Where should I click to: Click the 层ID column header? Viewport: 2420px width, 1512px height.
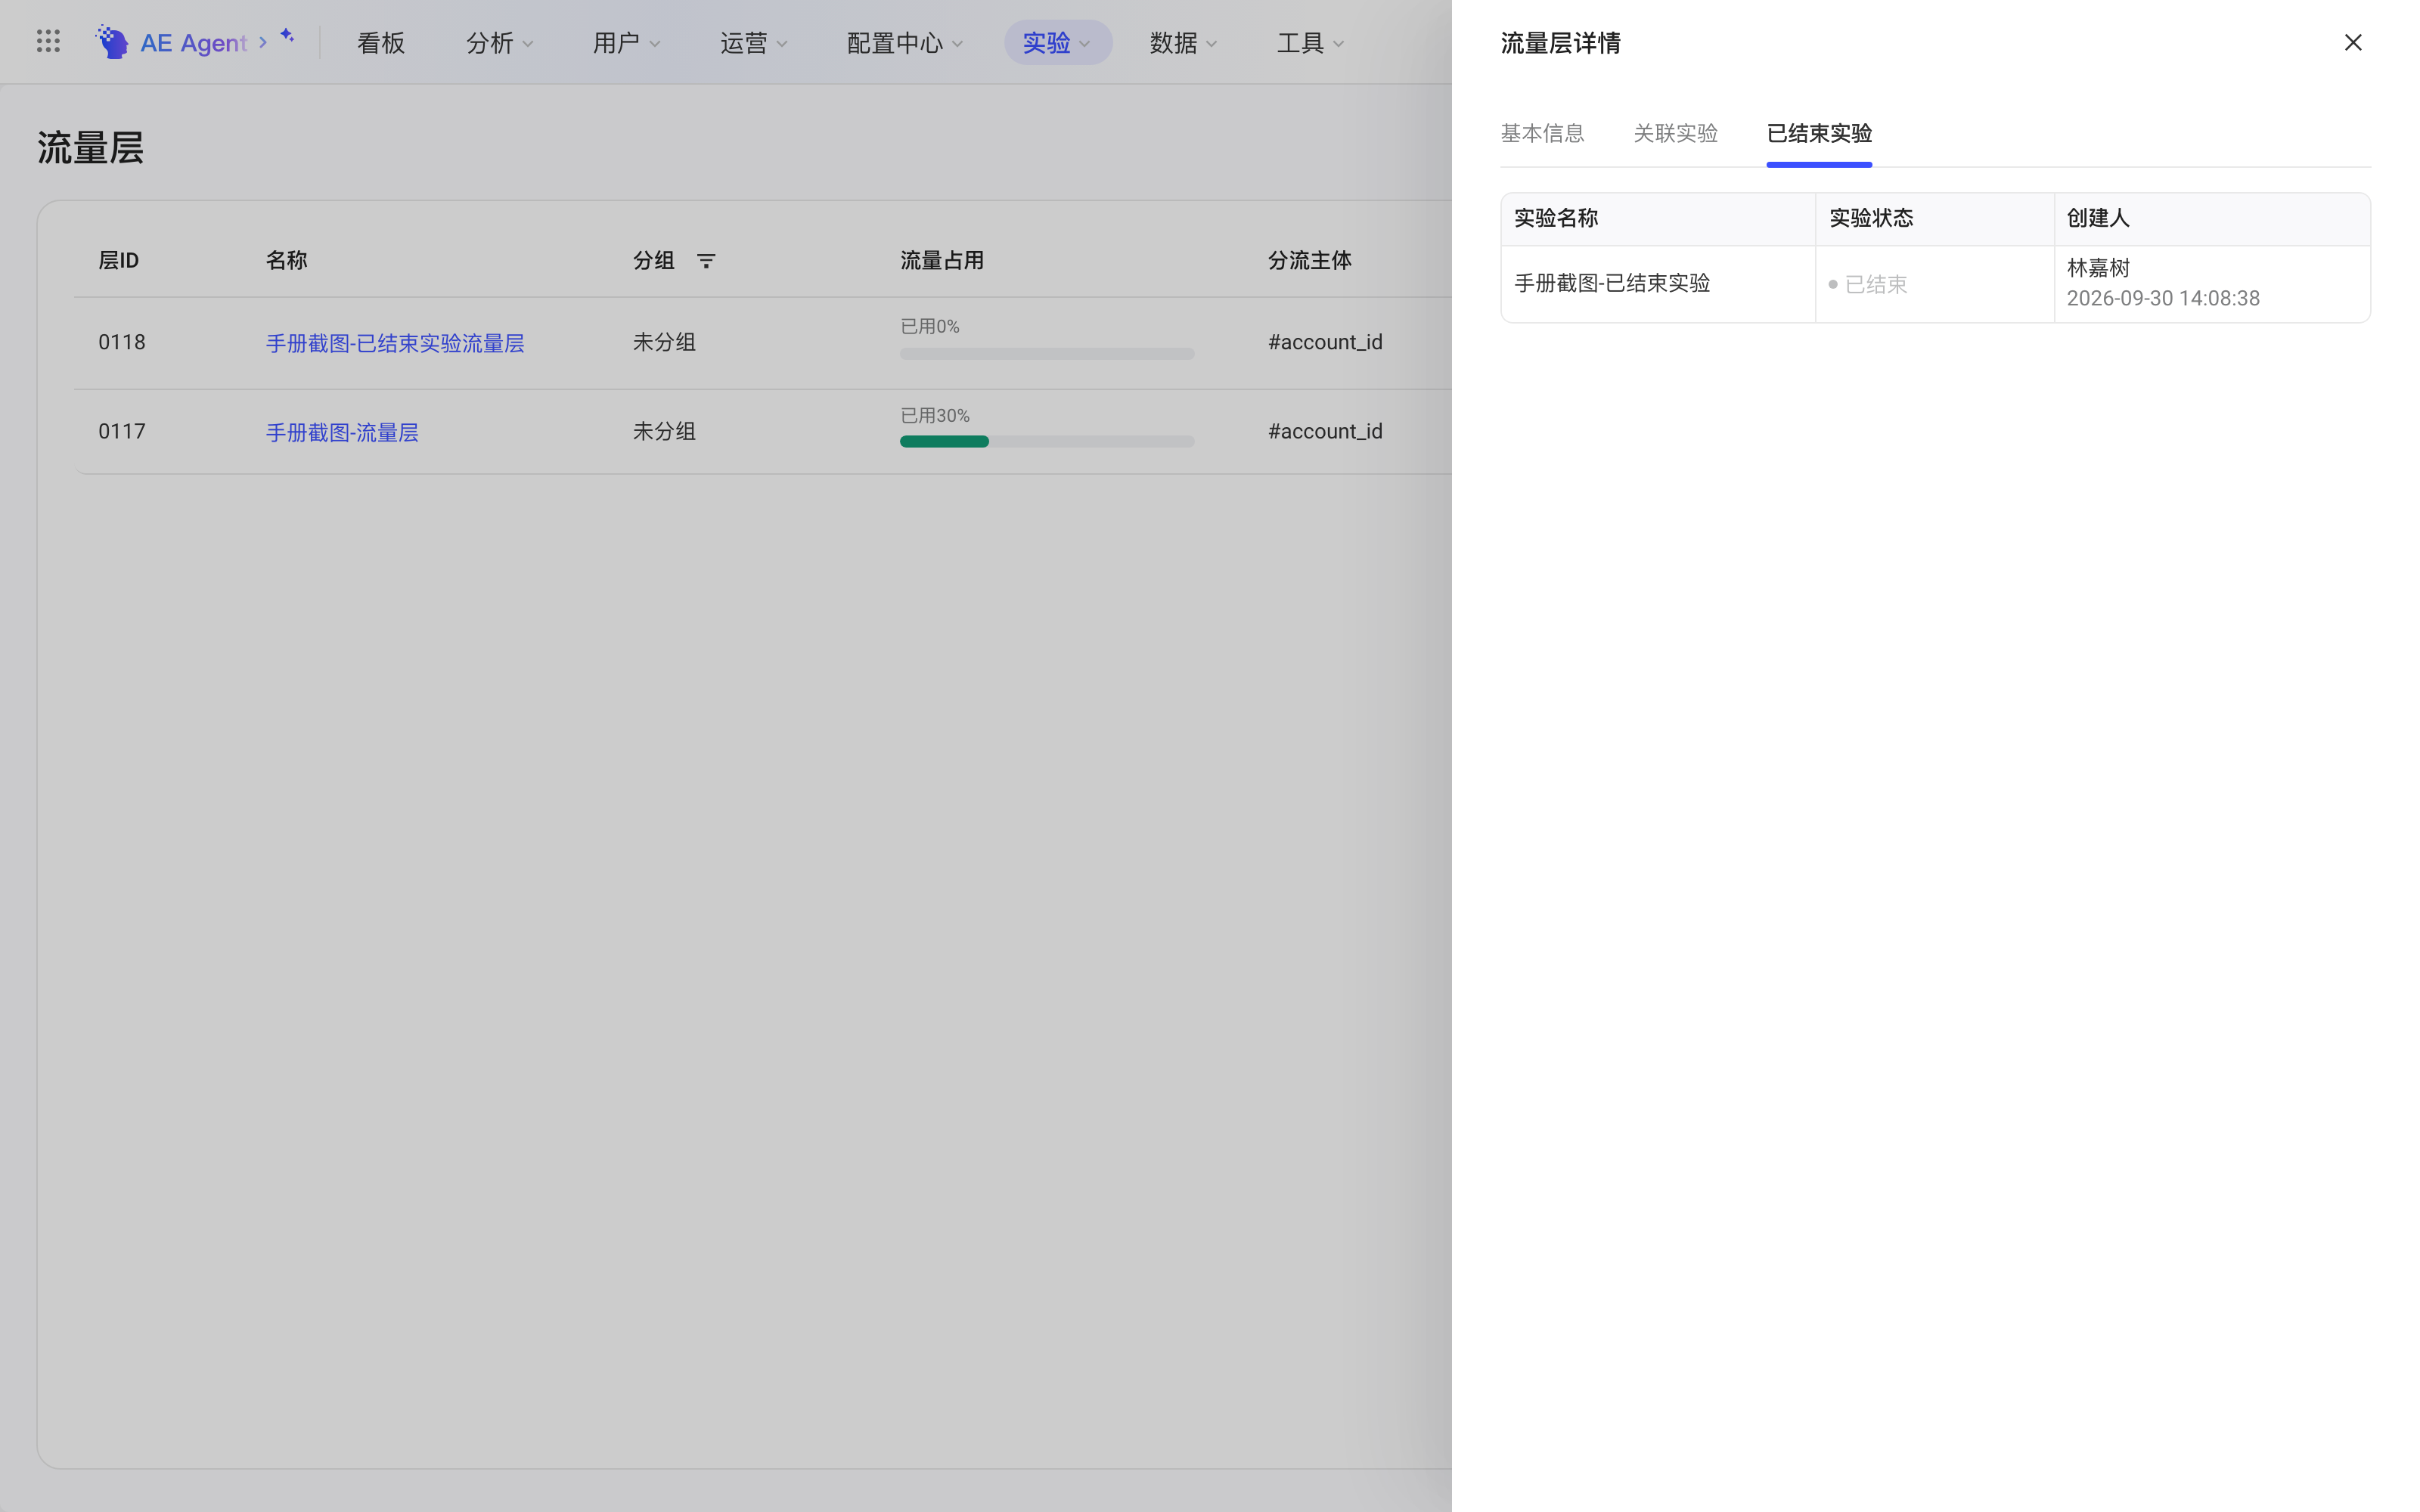tap(118, 260)
